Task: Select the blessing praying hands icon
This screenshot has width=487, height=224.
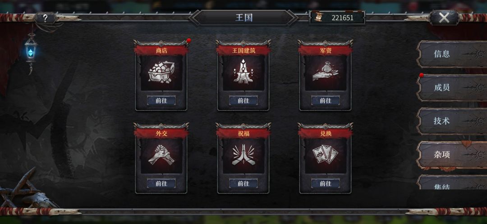Action: (x=243, y=155)
